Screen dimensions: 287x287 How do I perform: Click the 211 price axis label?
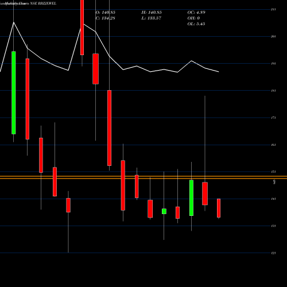point(273,9)
